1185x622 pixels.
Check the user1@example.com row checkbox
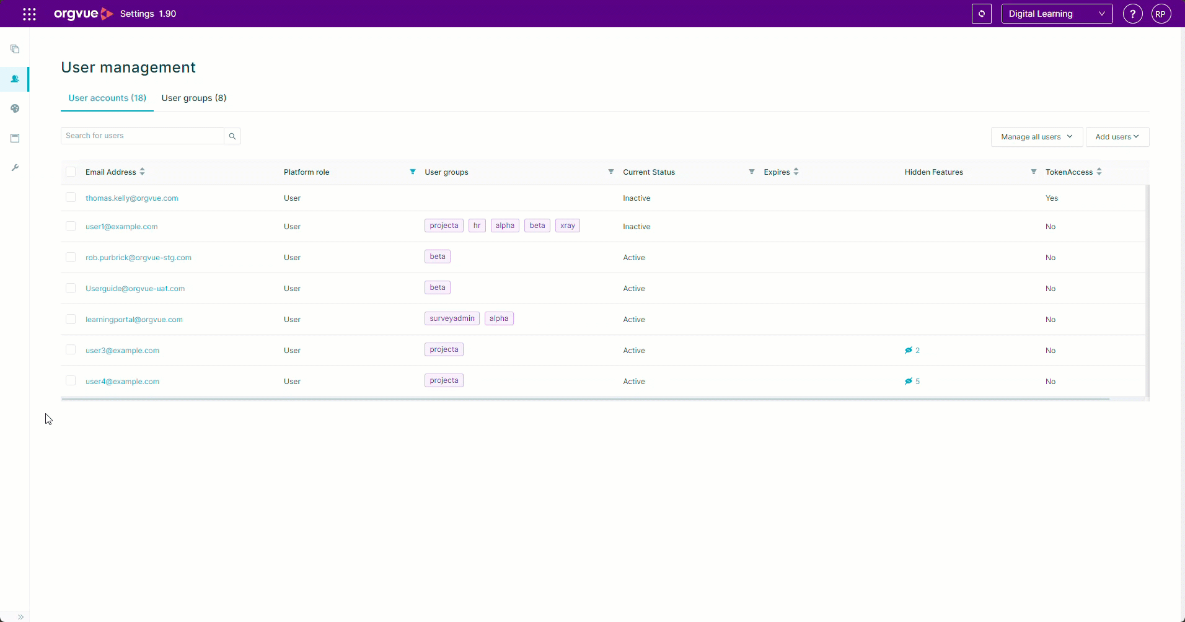click(x=71, y=226)
